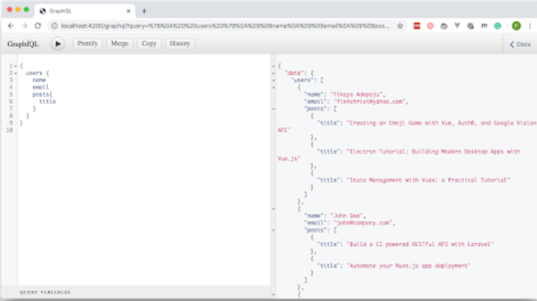The height and width of the screenshot is (301, 537).
Task: Collapse John Doe's "posts" array fold arrow
Action: point(273,230)
